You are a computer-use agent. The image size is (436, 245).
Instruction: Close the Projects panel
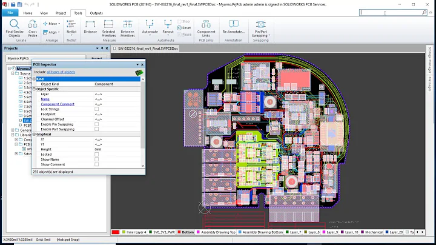click(x=107, y=49)
